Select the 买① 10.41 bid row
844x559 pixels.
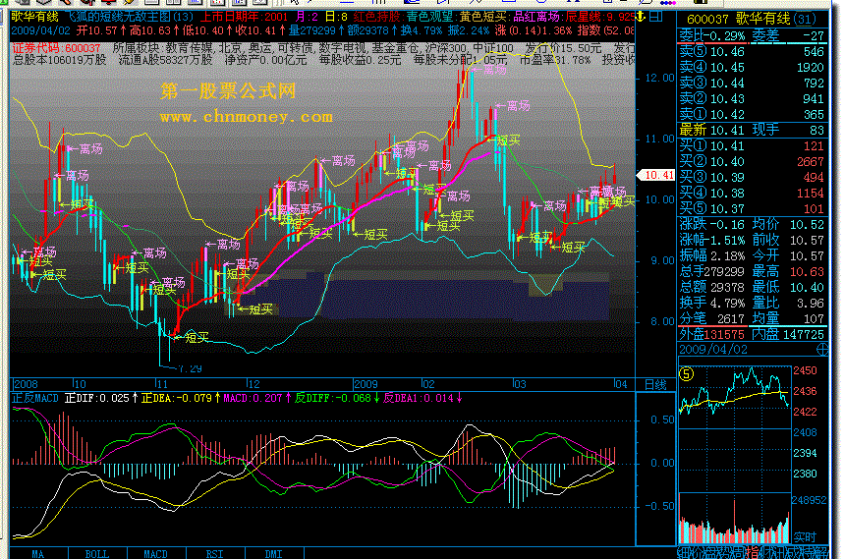pos(752,145)
